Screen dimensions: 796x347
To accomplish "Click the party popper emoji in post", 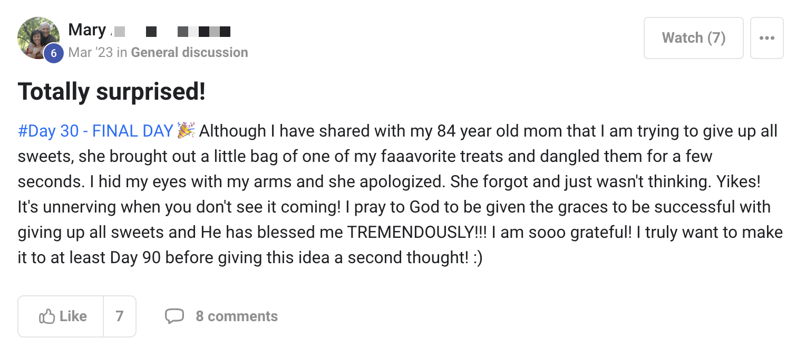I will 186,130.
